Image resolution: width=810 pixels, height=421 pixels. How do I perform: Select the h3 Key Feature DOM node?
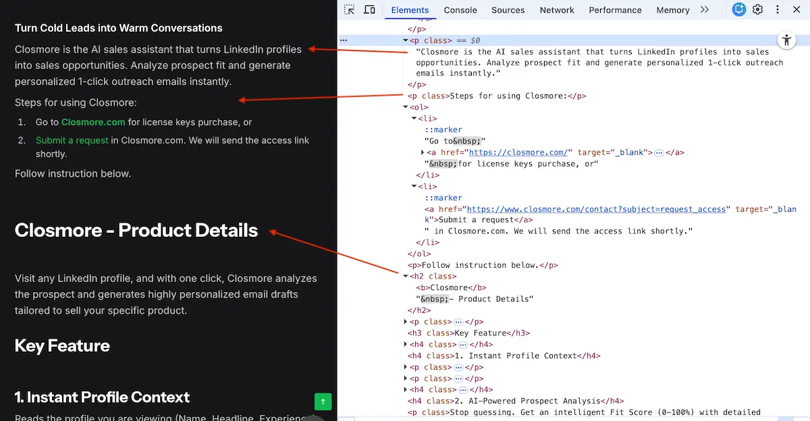point(468,333)
